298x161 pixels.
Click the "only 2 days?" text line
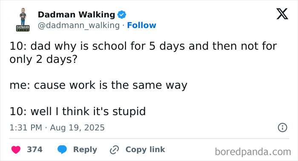[x=44, y=59]
